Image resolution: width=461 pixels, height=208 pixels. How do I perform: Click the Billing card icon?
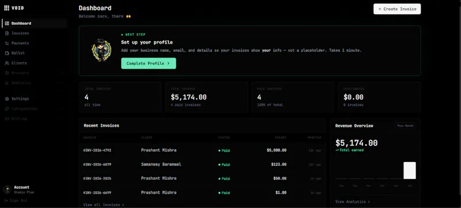pyautogui.click(x=7, y=119)
